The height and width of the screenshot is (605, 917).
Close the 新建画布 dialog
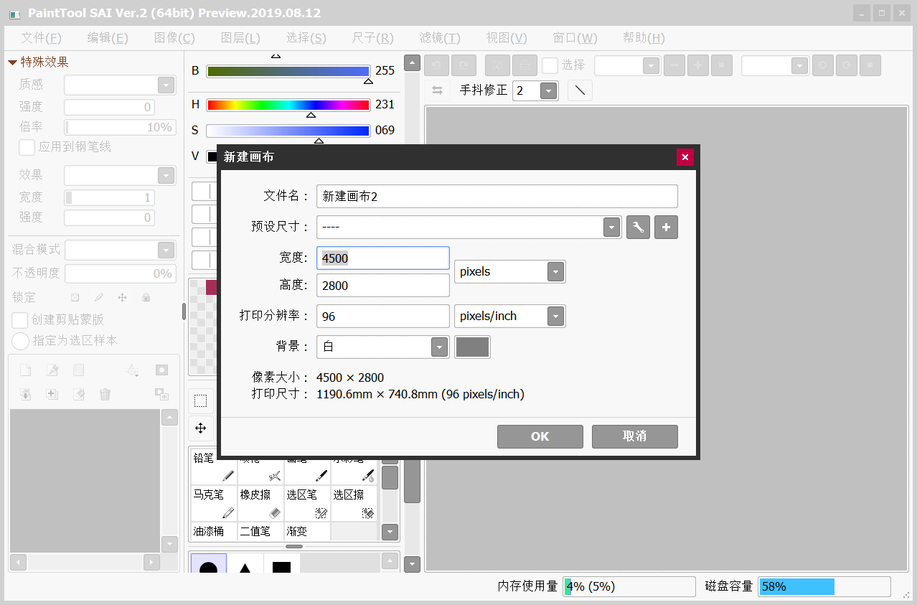coord(685,157)
